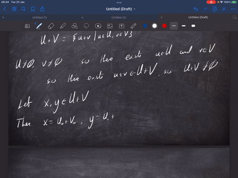Close the Untitled (Draft) tab
The image size is (238, 178).
[162, 17]
